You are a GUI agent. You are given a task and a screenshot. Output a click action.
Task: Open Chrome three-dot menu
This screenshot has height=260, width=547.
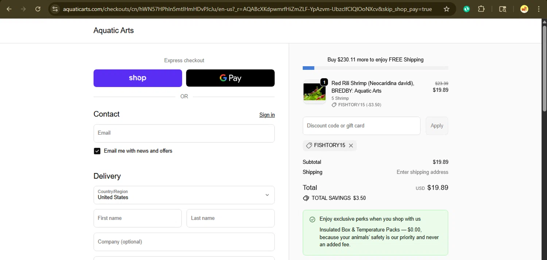pyautogui.click(x=539, y=9)
